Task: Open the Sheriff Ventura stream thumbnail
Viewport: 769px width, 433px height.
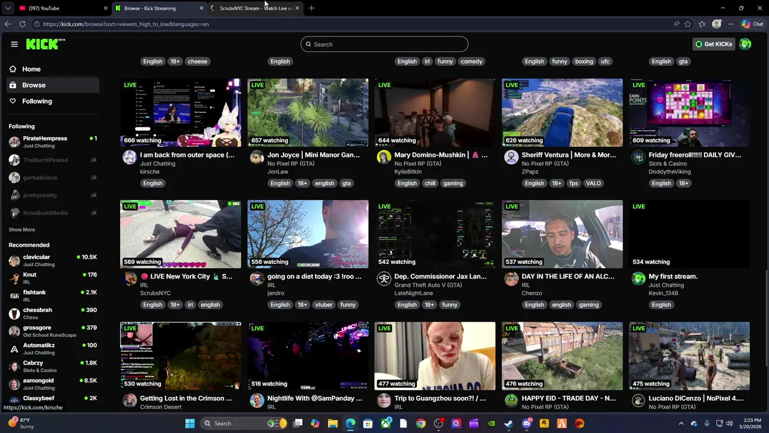Action: [562, 112]
